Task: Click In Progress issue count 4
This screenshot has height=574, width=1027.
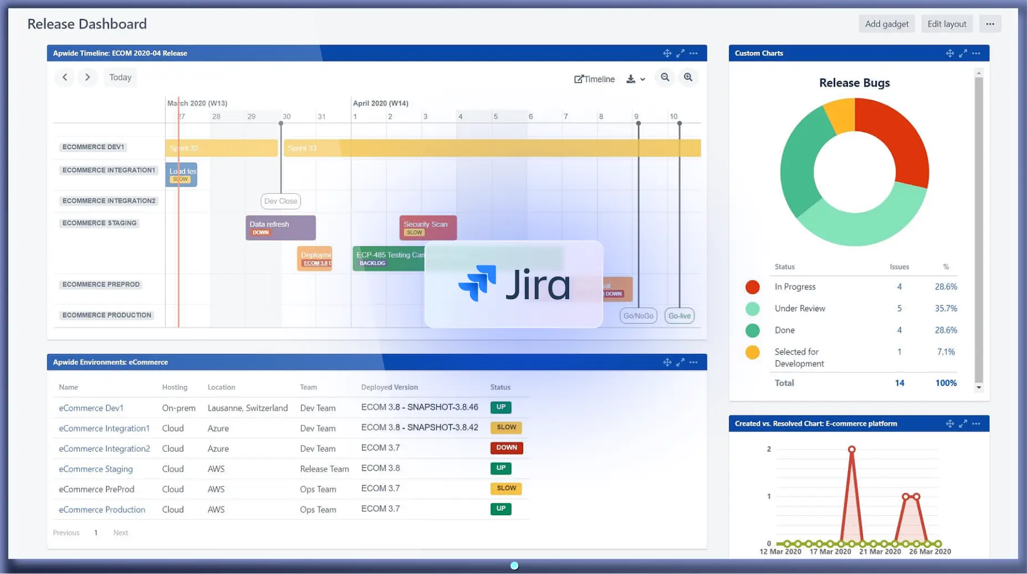Action: coord(899,287)
